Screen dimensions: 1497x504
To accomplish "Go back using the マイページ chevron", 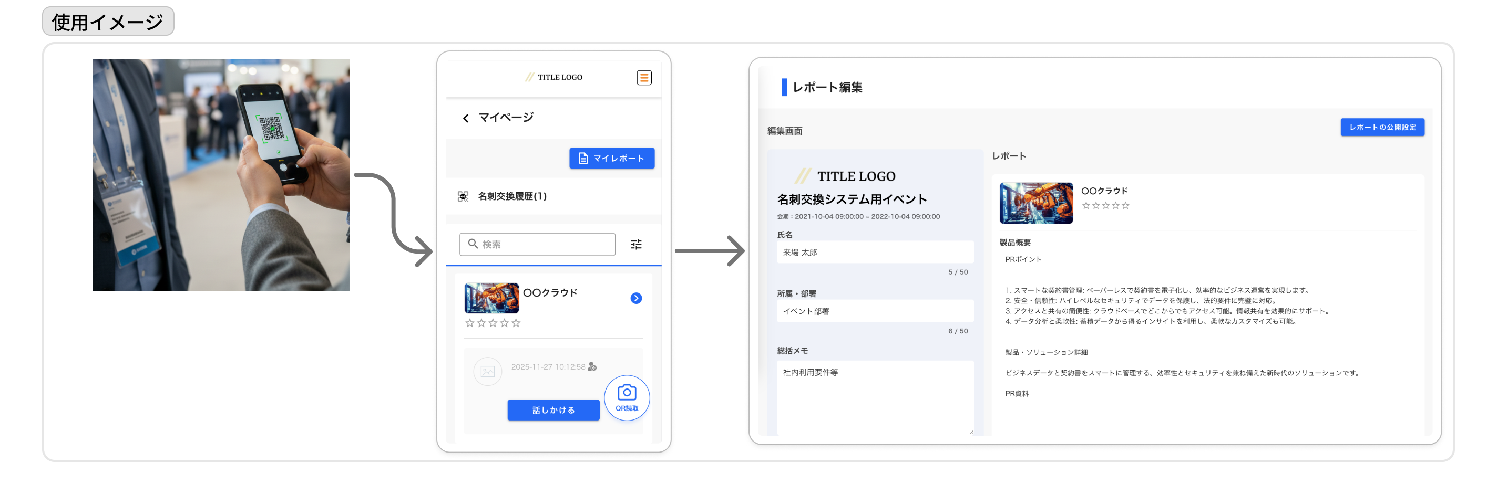I will (x=466, y=119).
